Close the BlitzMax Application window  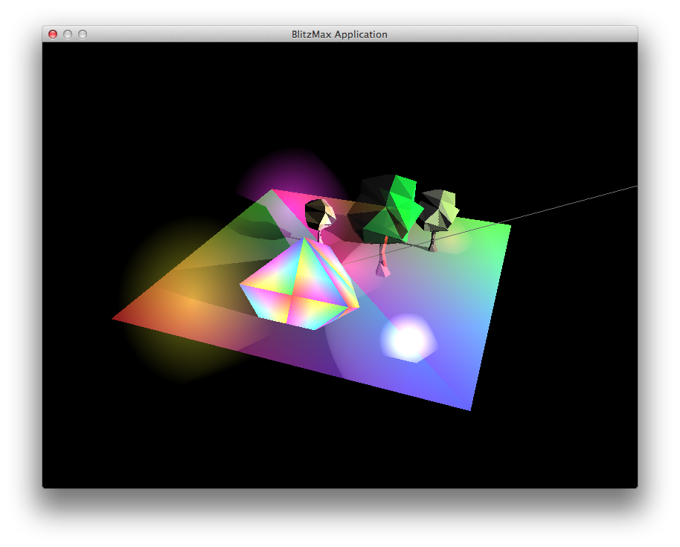point(53,34)
